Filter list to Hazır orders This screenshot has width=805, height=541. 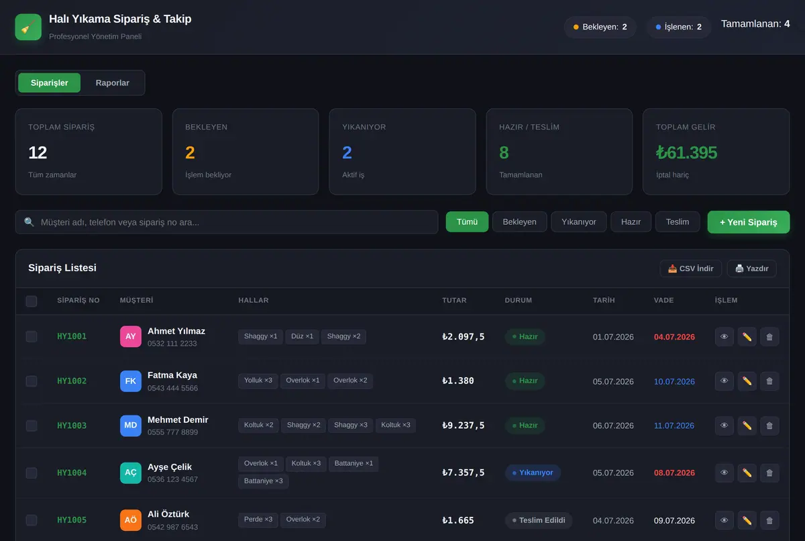(631, 222)
